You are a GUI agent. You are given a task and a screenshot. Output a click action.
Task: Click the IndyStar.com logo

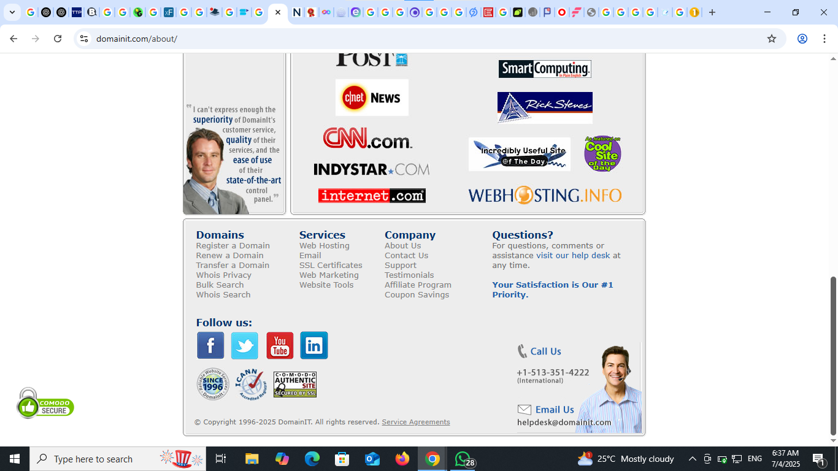(x=371, y=169)
